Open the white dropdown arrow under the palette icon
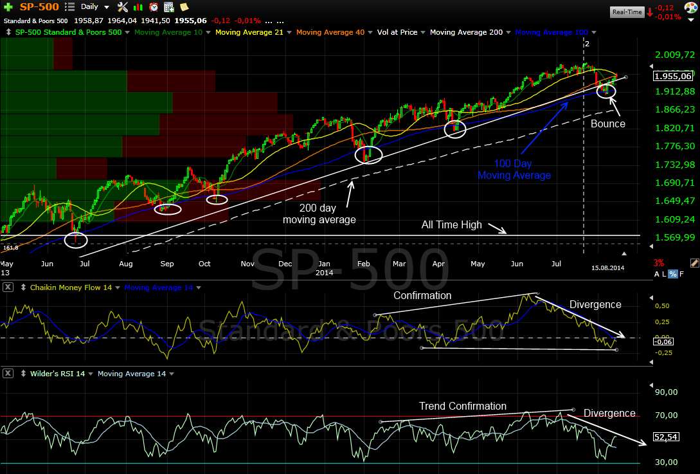Screen dimensions: 700x474 (691, 19)
